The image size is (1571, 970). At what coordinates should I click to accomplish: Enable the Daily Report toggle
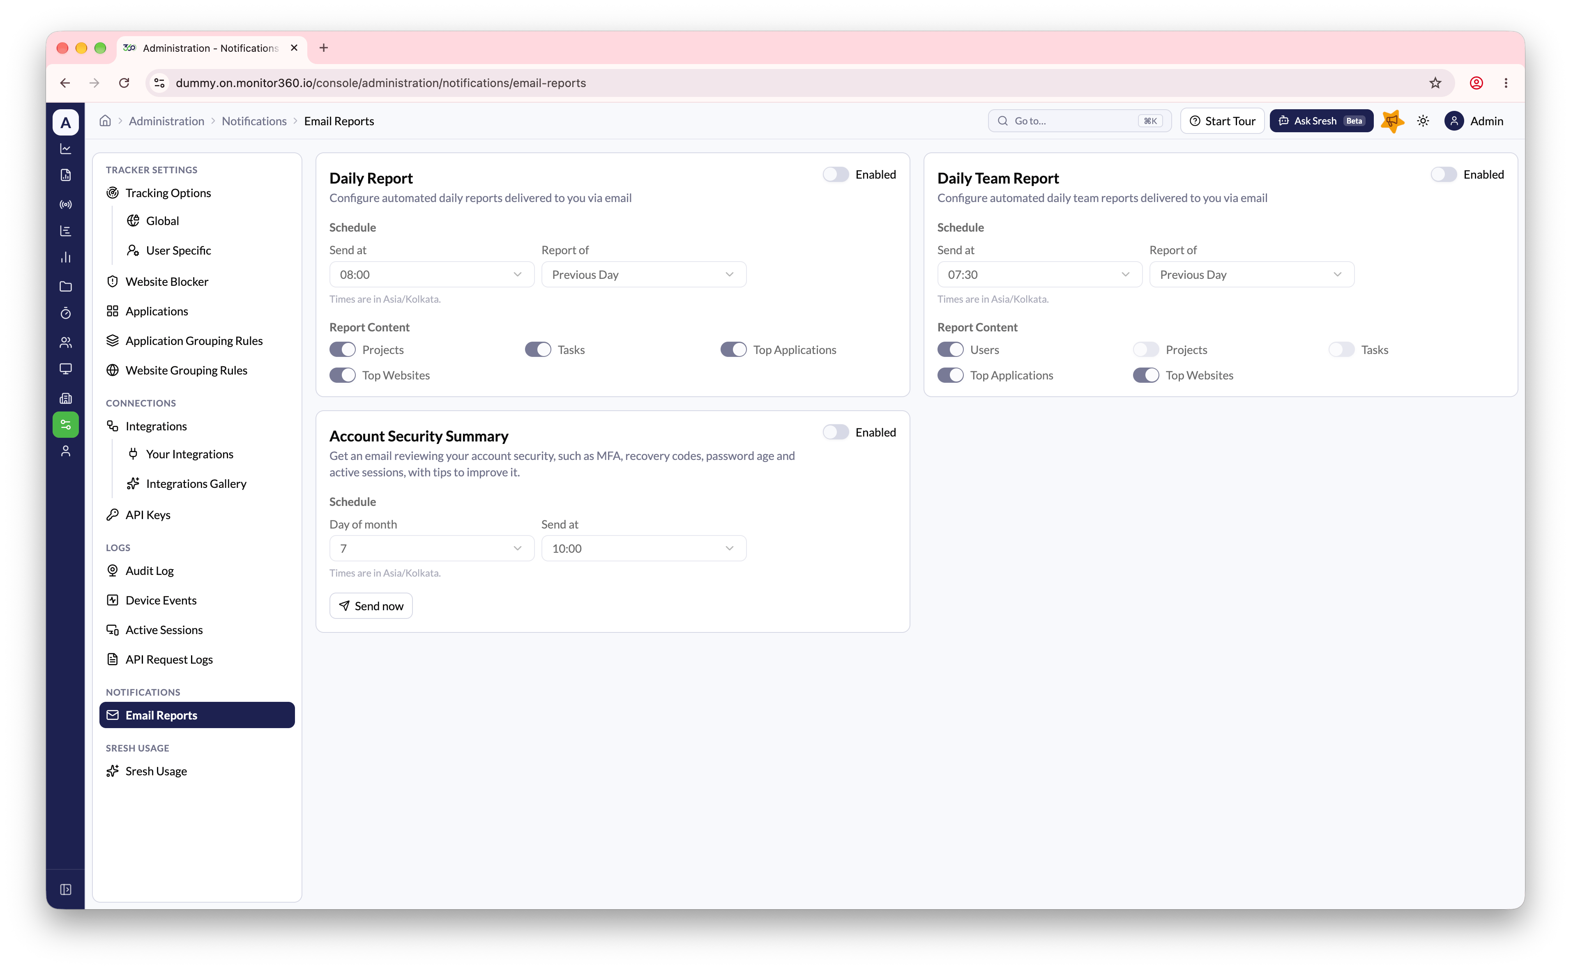click(x=836, y=175)
